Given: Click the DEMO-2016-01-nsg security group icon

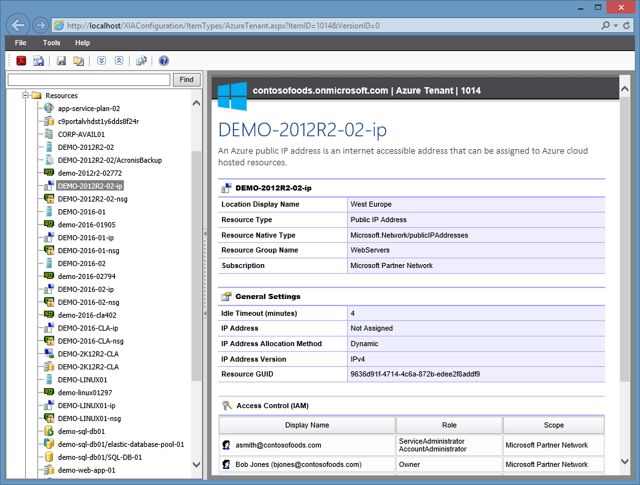Looking at the screenshot, I should (x=49, y=250).
